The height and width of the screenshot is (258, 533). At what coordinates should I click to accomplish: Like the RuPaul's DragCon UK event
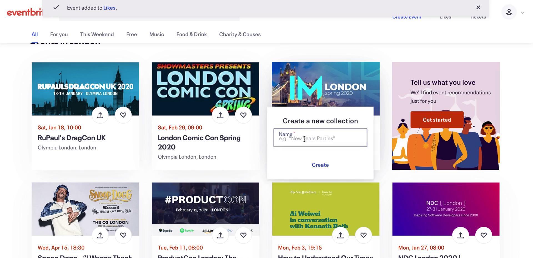coord(123,115)
